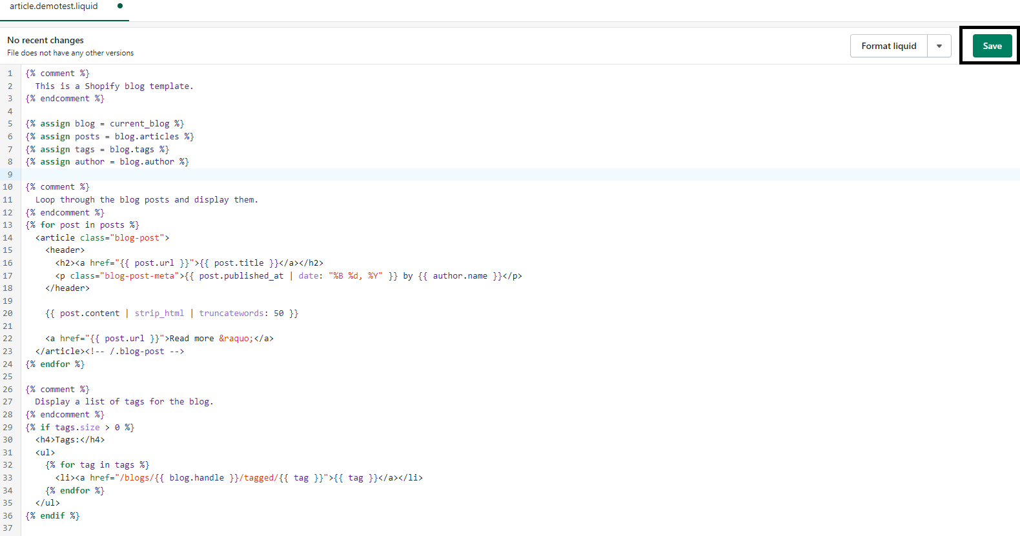Click the 'endcomment' tag on line 12

(x=65, y=213)
